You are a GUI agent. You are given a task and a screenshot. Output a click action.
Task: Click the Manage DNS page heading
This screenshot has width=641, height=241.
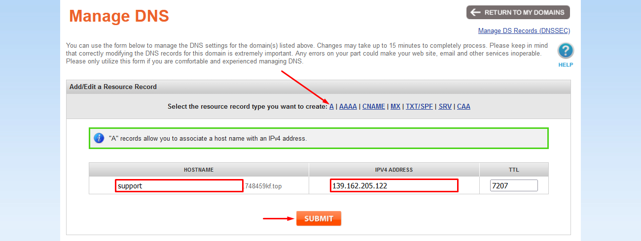119,16
